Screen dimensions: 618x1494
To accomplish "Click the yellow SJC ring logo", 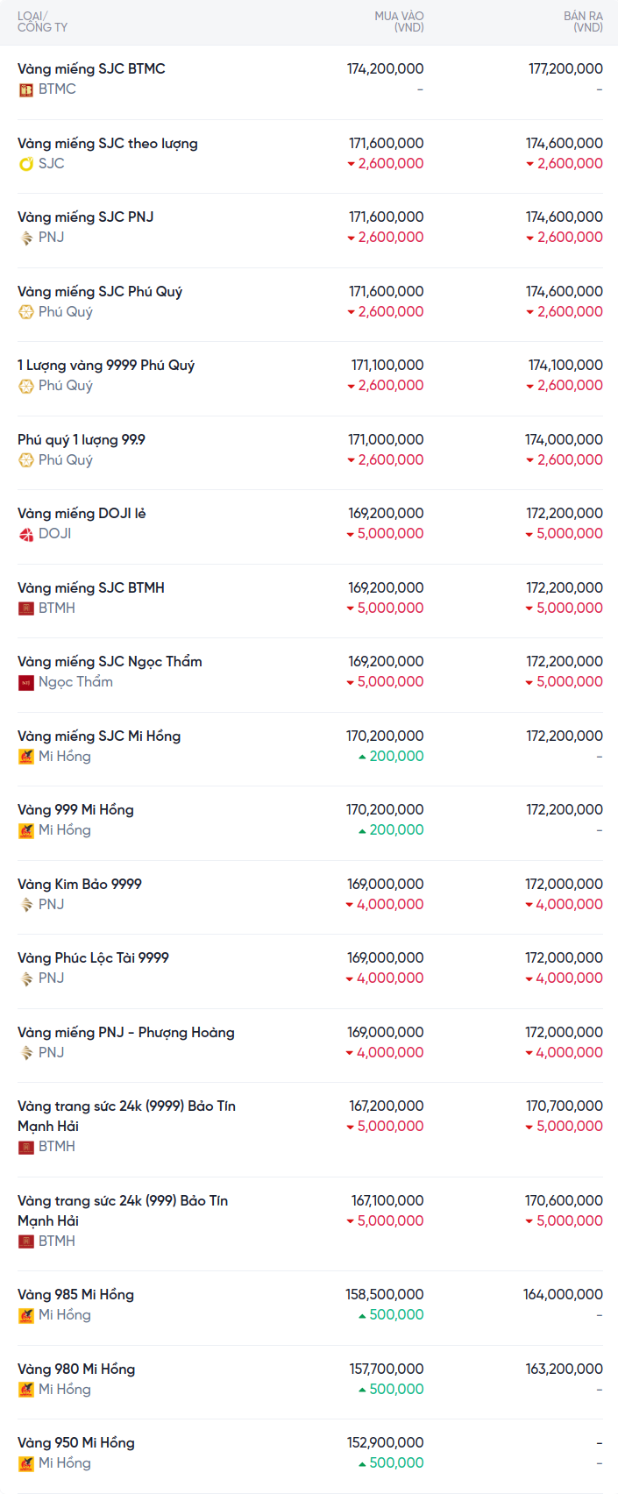I will pyautogui.click(x=26, y=164).
